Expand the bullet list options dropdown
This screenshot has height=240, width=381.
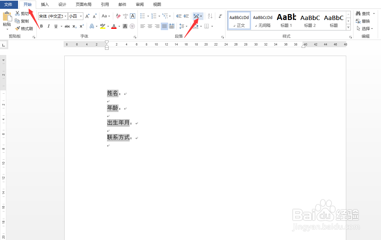click(148, 16)
